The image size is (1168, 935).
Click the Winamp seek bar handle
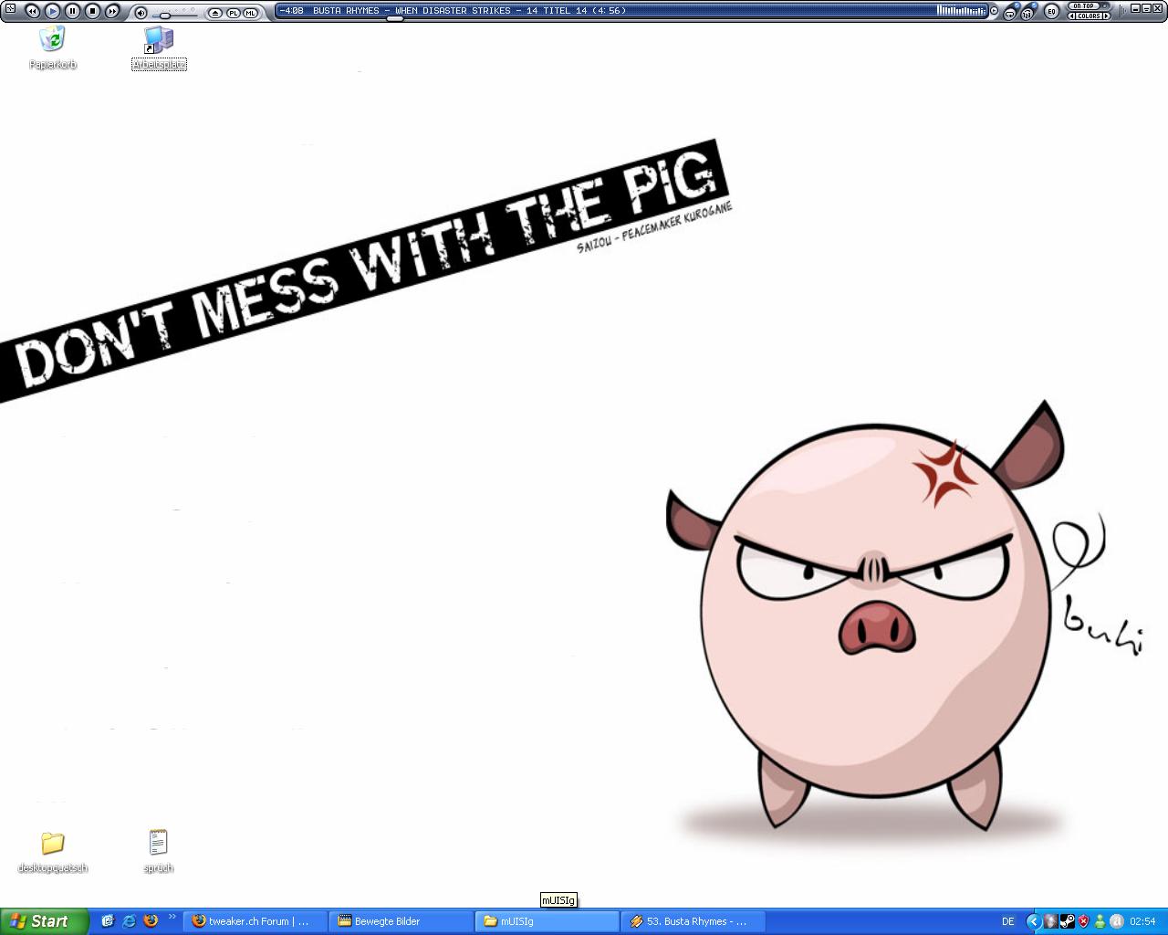tap(395, 18)
